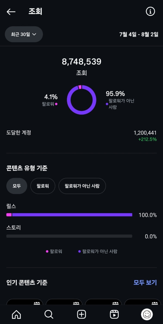Open the profile avatar icon

click(147, 314)
